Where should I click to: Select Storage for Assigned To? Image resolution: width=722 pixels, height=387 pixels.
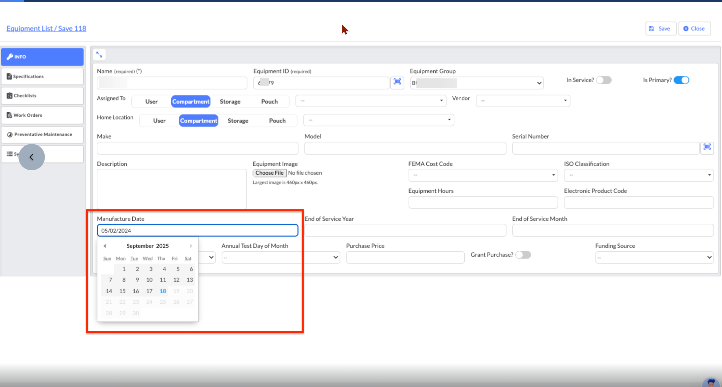tap(230, 101)
